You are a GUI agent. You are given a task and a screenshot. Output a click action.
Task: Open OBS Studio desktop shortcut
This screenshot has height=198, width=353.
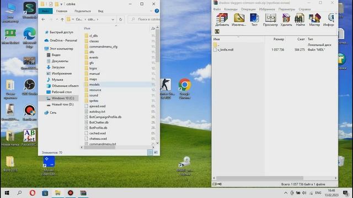pos(29,87)
